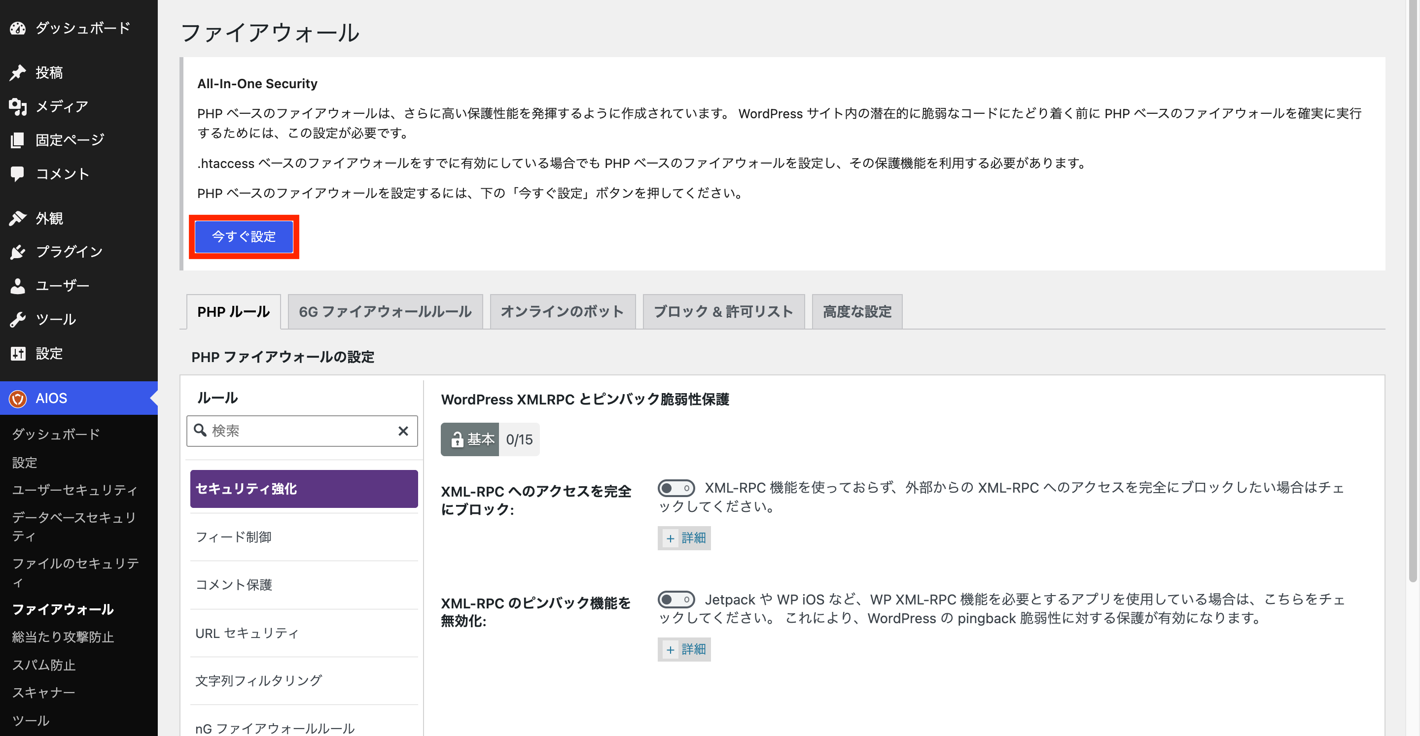This screenshot has width=1420, height=736.
Task: Select フィード制御 rule category
Action: [x=304, y=537]
